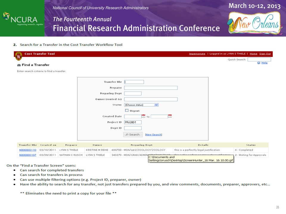
Task: Click the Details column header
Action: (x=203, y=145)
